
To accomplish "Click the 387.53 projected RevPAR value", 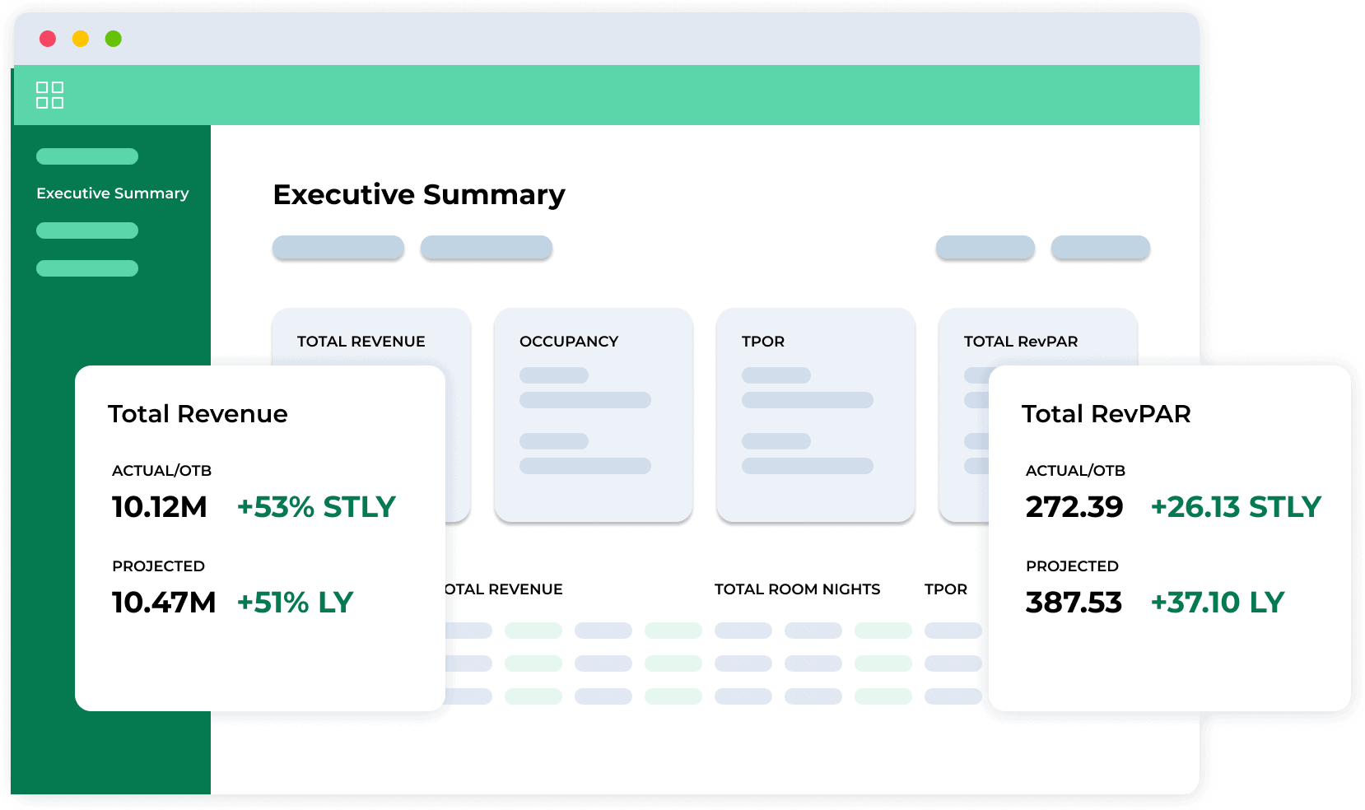I will click(x=1074, y=603).
